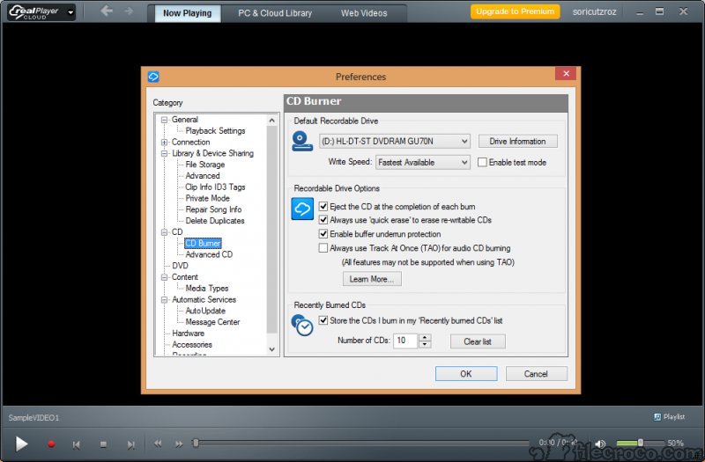Click the red record button

point(51,444)
